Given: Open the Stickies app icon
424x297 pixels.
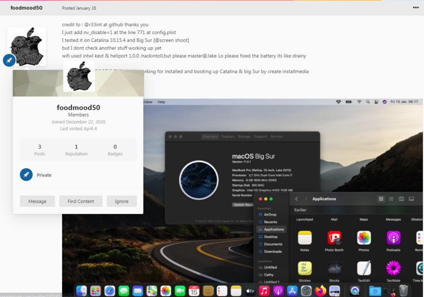Looking at the screenshot, I should tap(305, 268).
